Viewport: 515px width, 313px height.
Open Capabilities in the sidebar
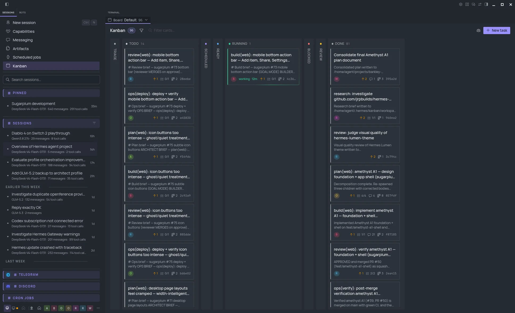pos(51,31)
